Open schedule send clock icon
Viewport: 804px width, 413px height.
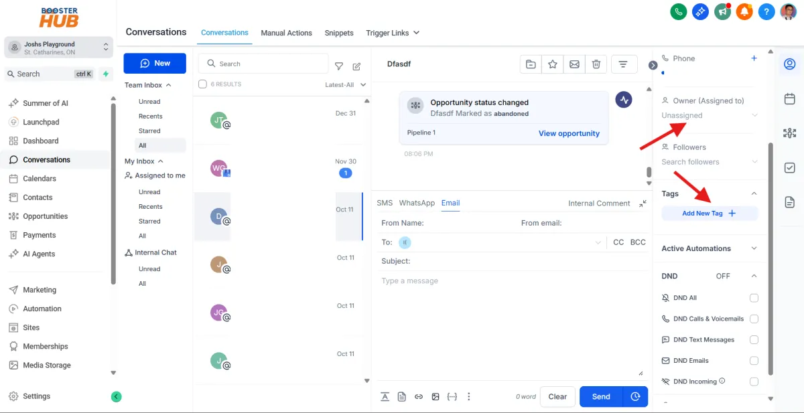click(x=636, y=396)
